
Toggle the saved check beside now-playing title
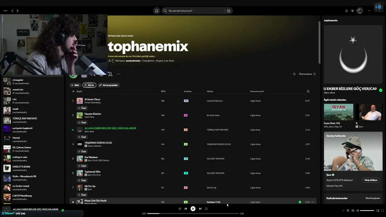point(381,90)
